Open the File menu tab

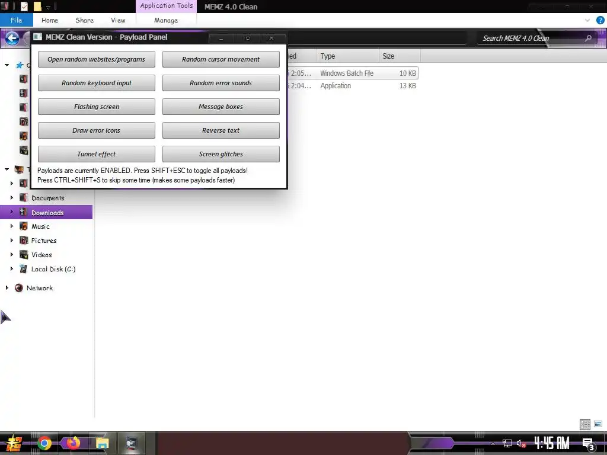(x=16, y=20)
